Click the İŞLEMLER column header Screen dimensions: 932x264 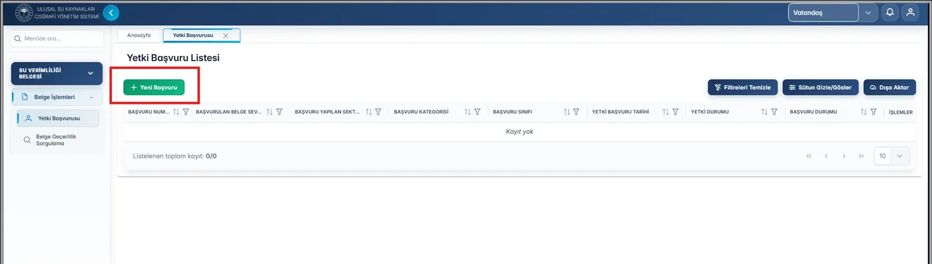click(x=901, y=112)
